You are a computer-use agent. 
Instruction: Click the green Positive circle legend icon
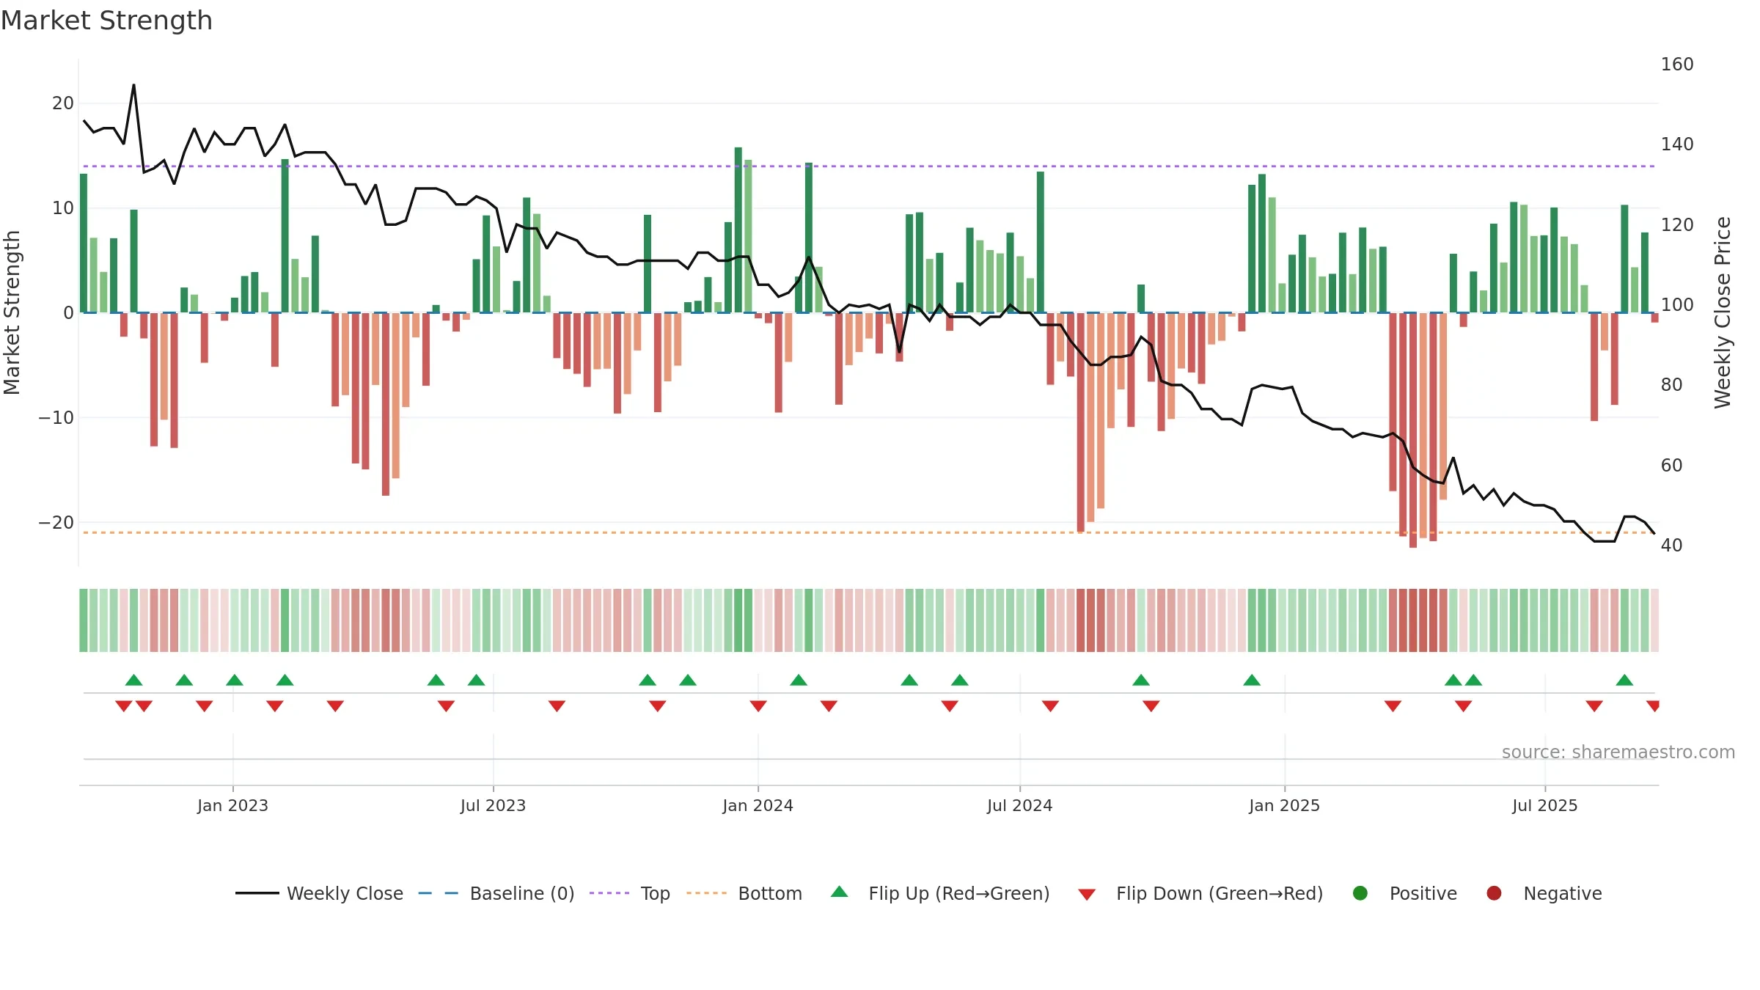pos(1360,893)
